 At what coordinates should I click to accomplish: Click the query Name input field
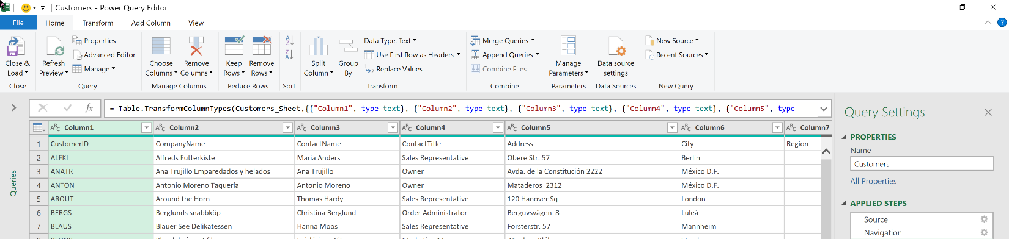(922, 164)
